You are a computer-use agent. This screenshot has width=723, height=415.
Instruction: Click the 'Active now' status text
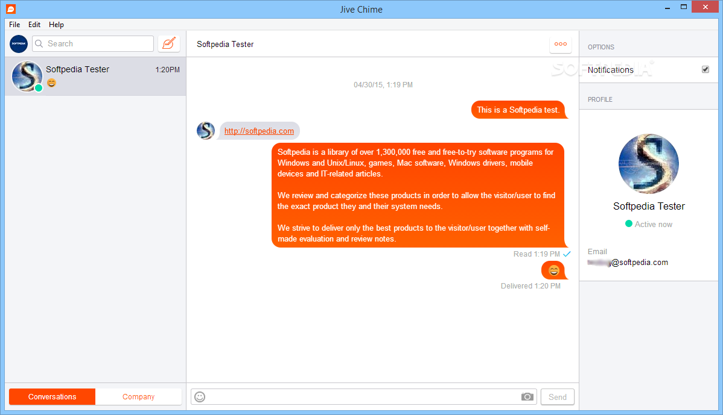(x=654, y=224)
